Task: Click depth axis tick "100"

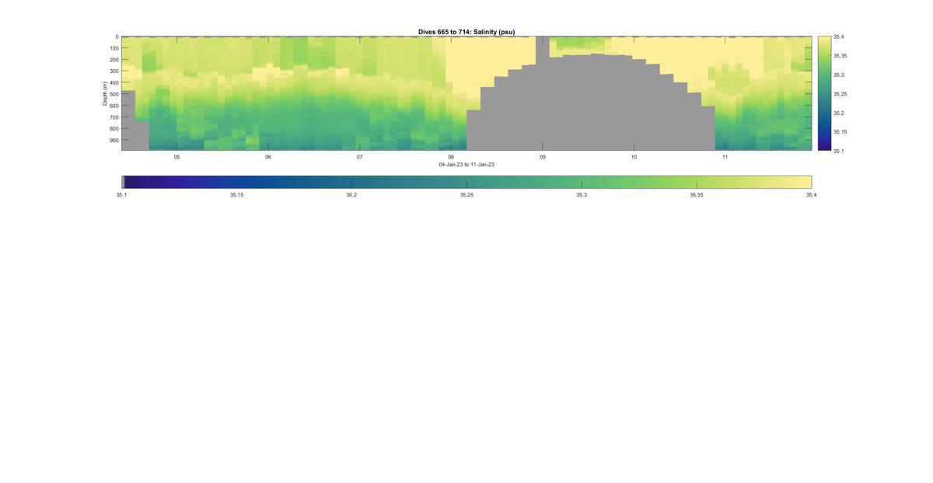Action: (x=114, y=48)
